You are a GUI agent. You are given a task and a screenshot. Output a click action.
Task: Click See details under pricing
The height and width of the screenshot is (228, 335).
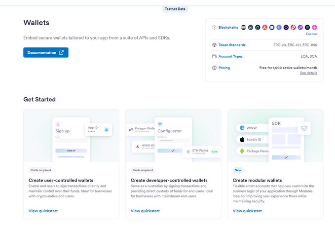click(308, 73)
